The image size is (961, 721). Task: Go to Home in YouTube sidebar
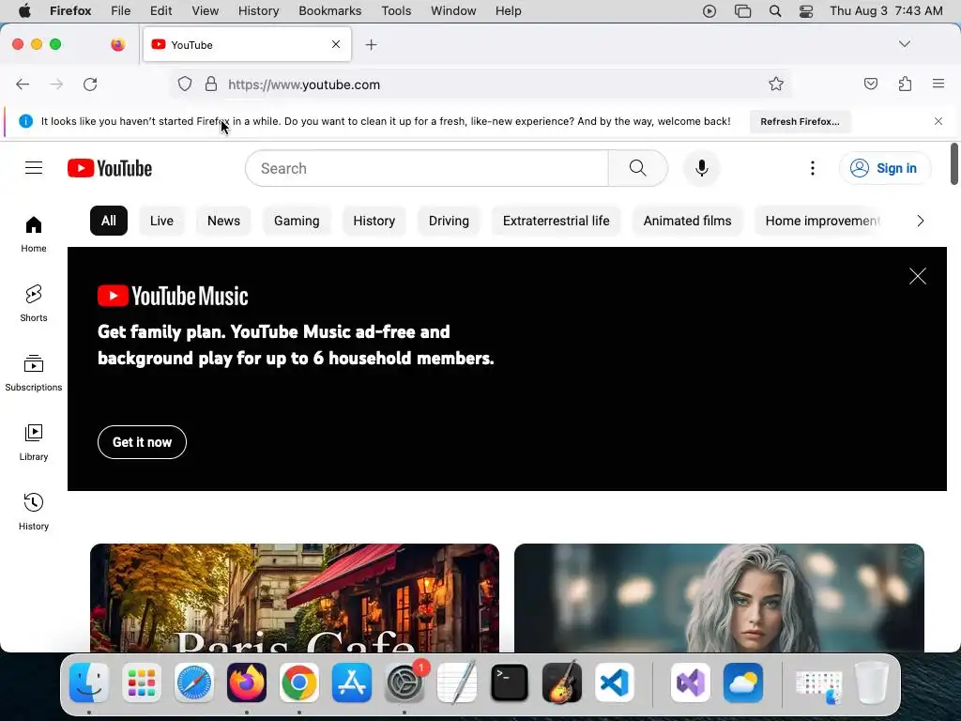(x=34, y=234)
